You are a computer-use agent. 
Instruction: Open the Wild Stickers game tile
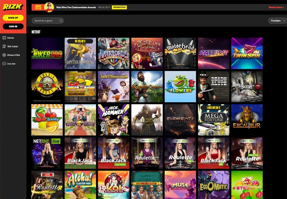tap(247, 185)
